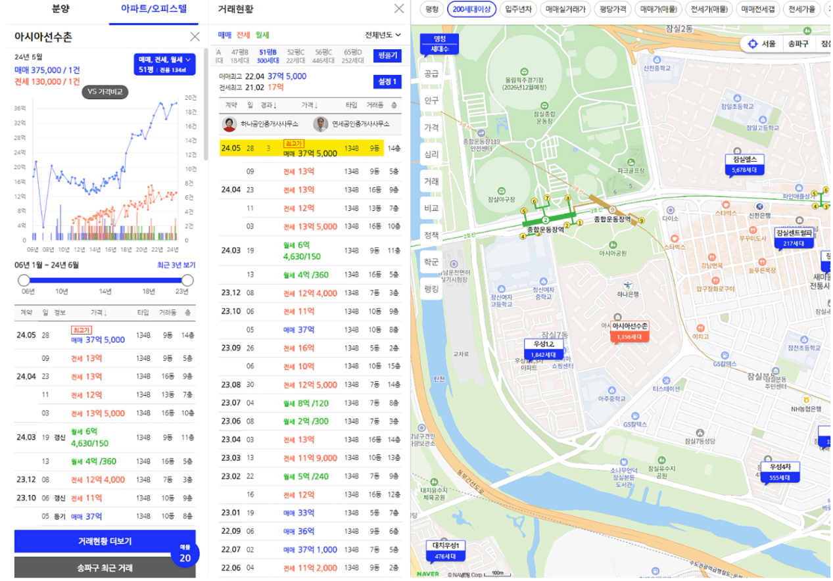
Task: Toggle the 평당가격 map filter chip
Action: click(613, 9)
